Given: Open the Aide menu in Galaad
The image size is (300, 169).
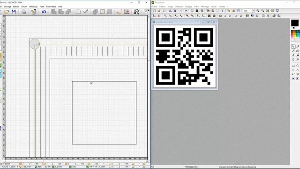Looking at the screenshot, I should tap(60, 7).
